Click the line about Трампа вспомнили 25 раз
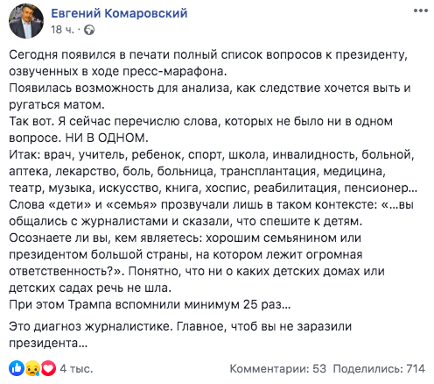The width and height of the screenshot is (434, 384). pos(150,304)
